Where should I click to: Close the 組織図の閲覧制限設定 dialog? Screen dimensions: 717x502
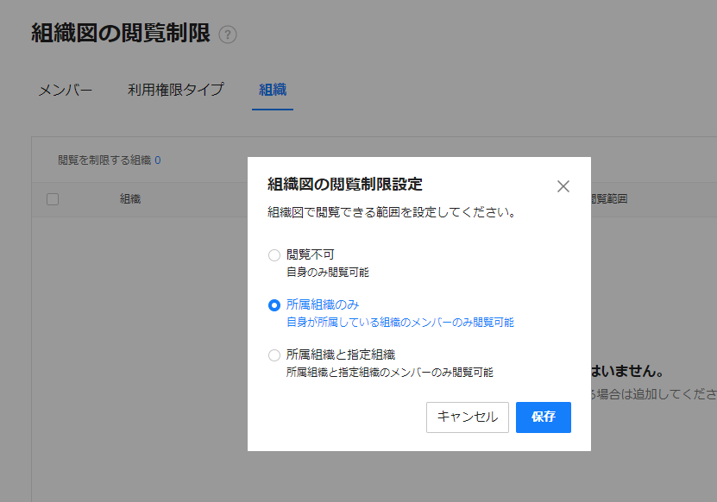563,186
